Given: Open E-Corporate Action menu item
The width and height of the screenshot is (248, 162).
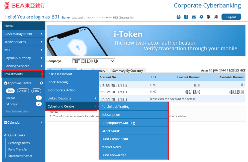Looking at the screenshot, I should [72, 90].
